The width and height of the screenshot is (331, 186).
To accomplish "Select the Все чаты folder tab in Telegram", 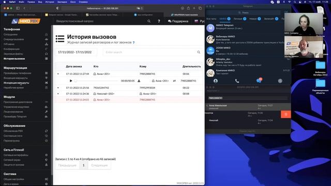I will pos(212,19).
